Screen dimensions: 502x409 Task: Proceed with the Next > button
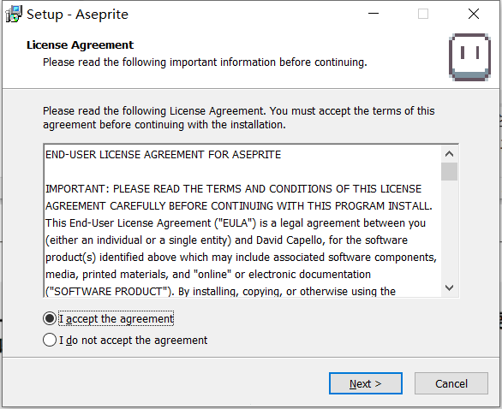tap(366, 383)
